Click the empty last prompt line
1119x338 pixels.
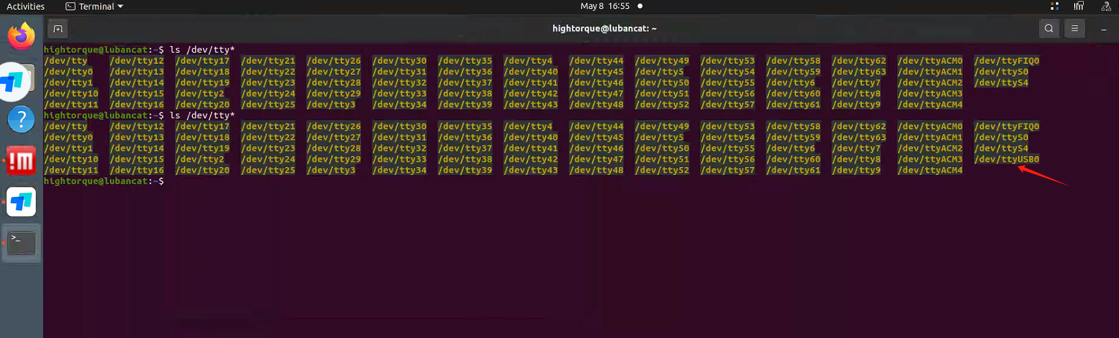click(104, 181)
